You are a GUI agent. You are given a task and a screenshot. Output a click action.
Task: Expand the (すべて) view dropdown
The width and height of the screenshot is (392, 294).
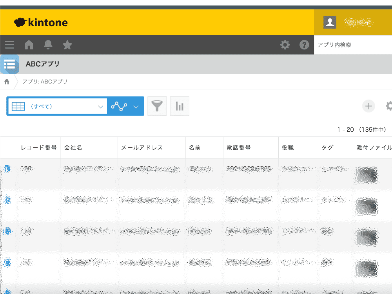100,107
